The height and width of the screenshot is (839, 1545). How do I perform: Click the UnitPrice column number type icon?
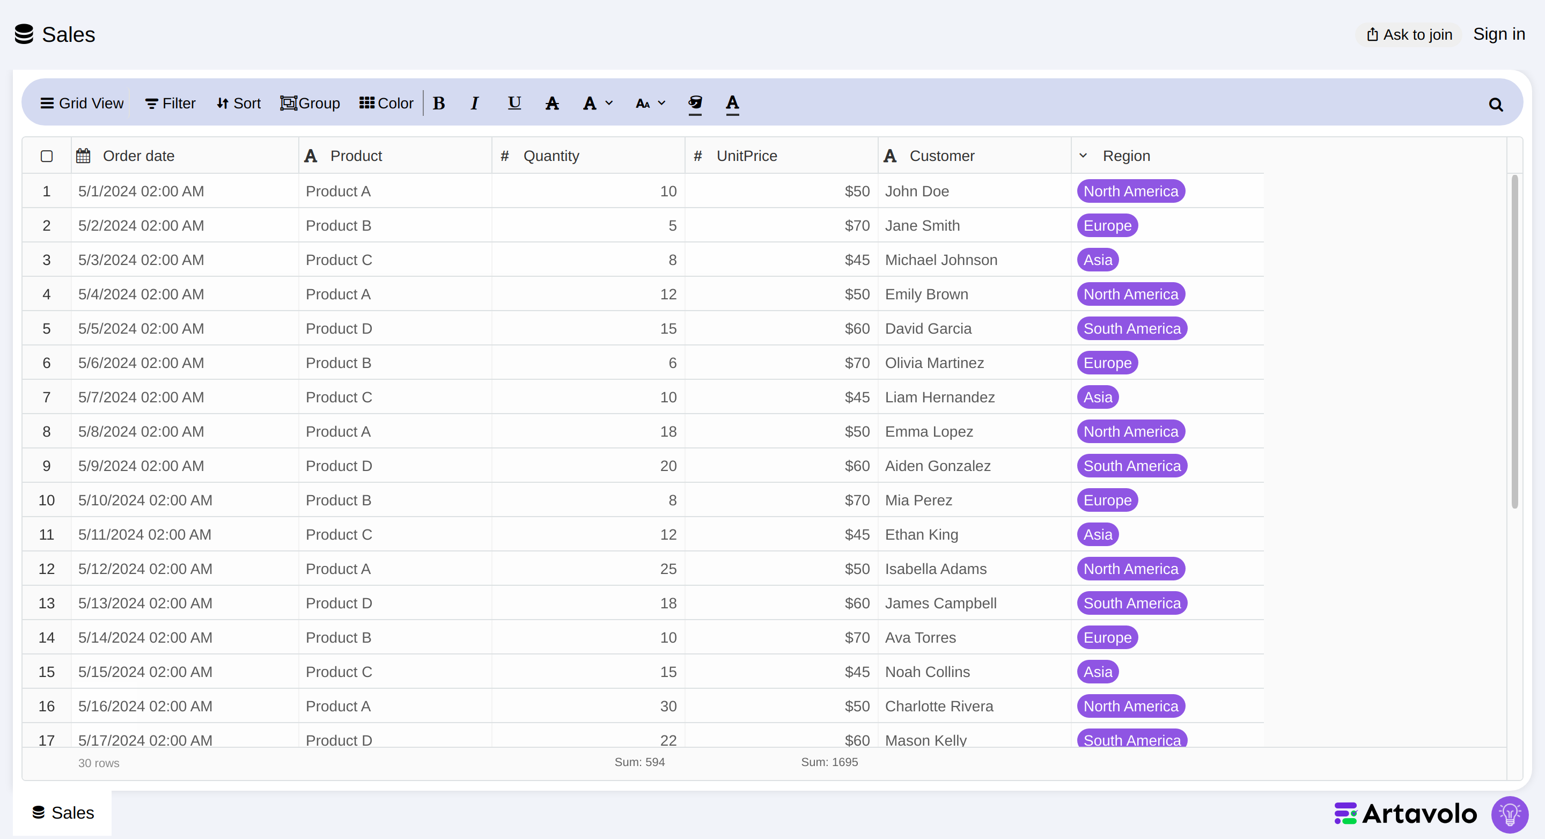point(697,156)
